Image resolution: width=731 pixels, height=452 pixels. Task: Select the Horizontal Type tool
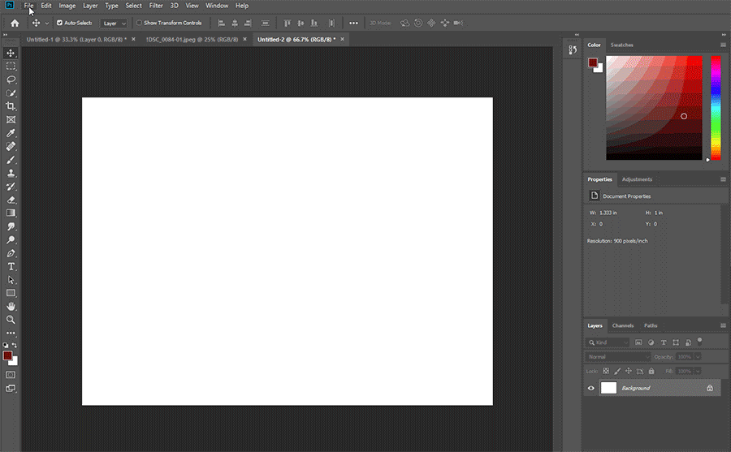point(11,266)
